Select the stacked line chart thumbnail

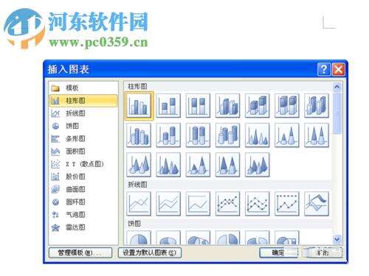[168, 204]
